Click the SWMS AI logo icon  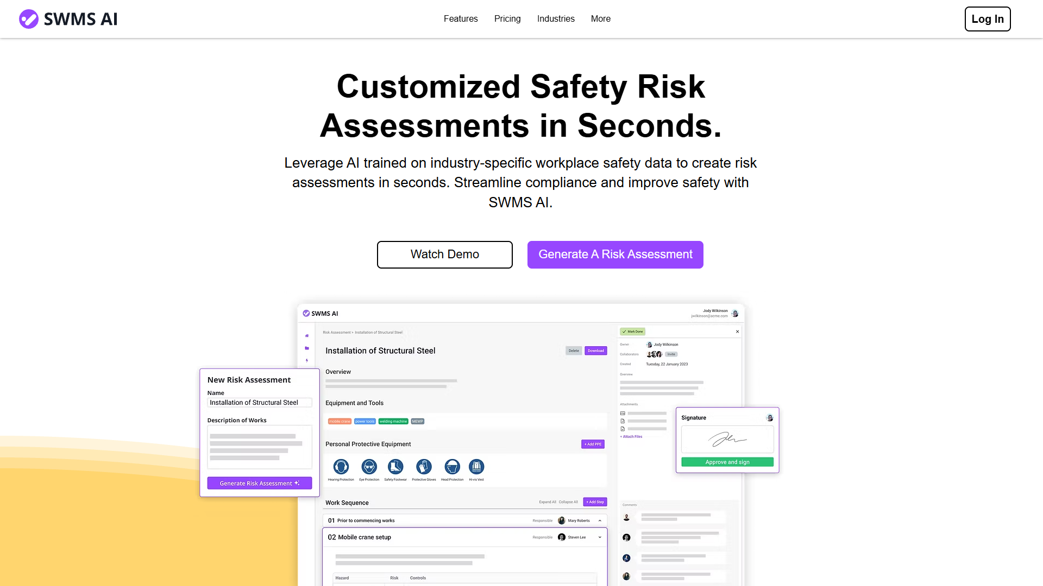tap(29, 19)
